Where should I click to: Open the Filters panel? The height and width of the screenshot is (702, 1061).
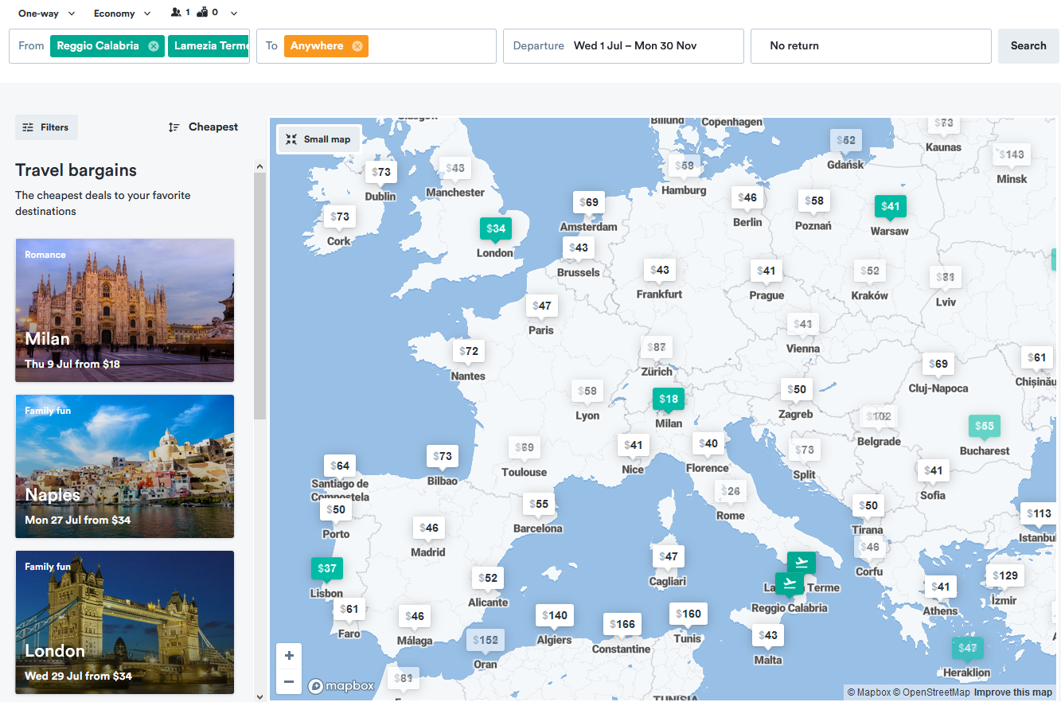pos(46,127)
